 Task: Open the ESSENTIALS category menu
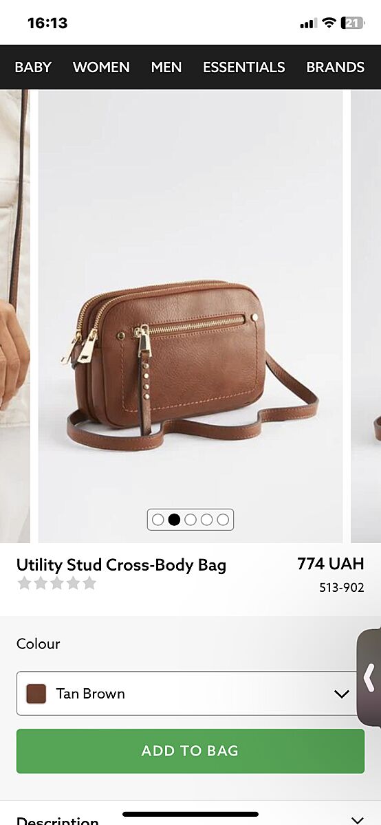pyautogui.click(x=243, y=67)
